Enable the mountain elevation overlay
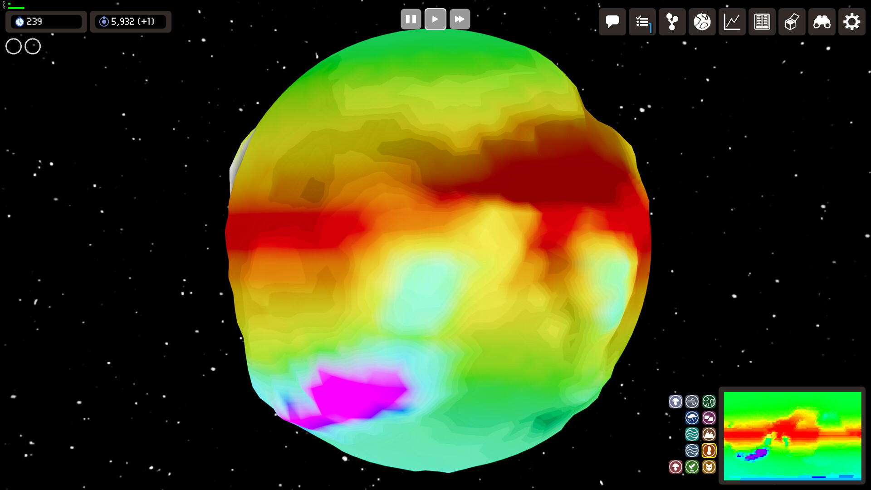The height and width of the screenshot is (490, 871). tap(709, 434)
